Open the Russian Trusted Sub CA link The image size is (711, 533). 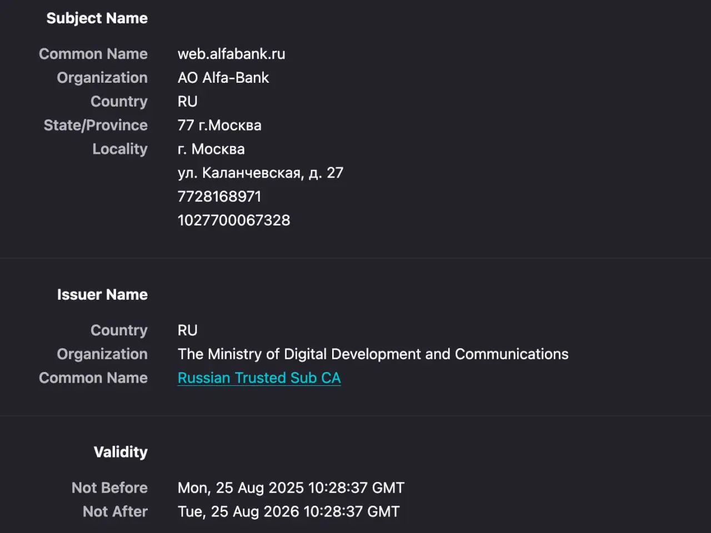click(259, 378)
